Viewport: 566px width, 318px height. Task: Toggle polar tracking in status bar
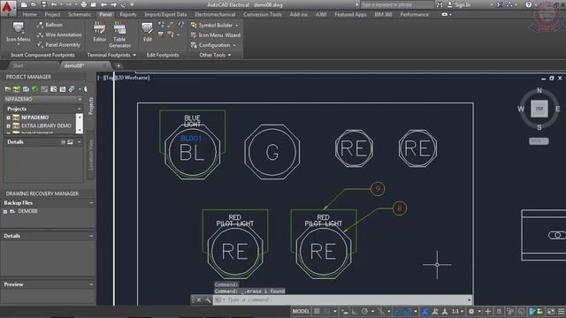click(x=364, y=311)
